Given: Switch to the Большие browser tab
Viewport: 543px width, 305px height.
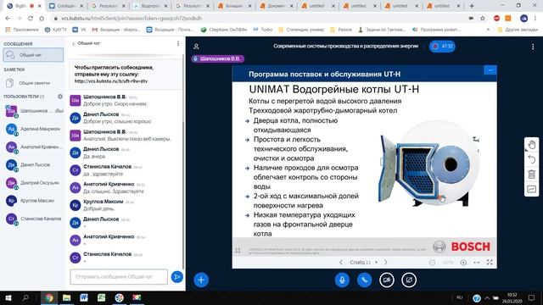Looking at the screenshot, I should [x=234, y=6].
